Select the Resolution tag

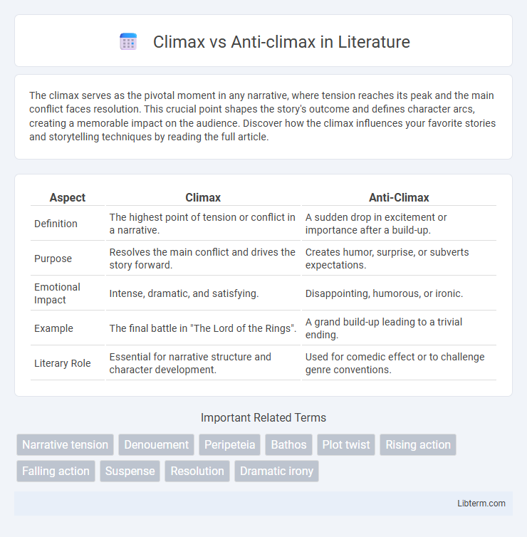tap(197, 471)
